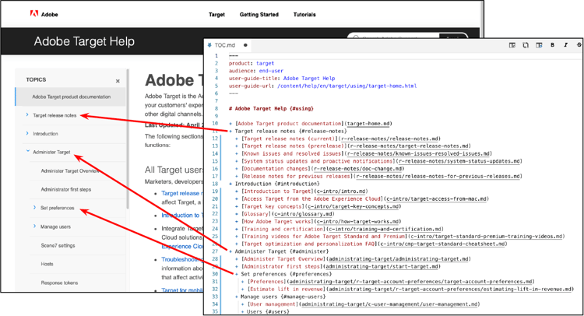Open the Getting Started header menu
The width and height of the screenshot is (584, 316).
259,15
